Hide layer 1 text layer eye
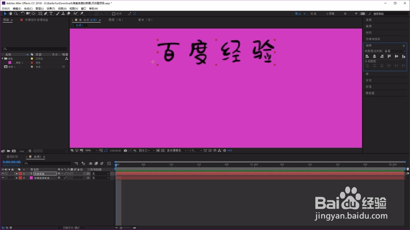 pyautogui.click(x=3, y=174)
